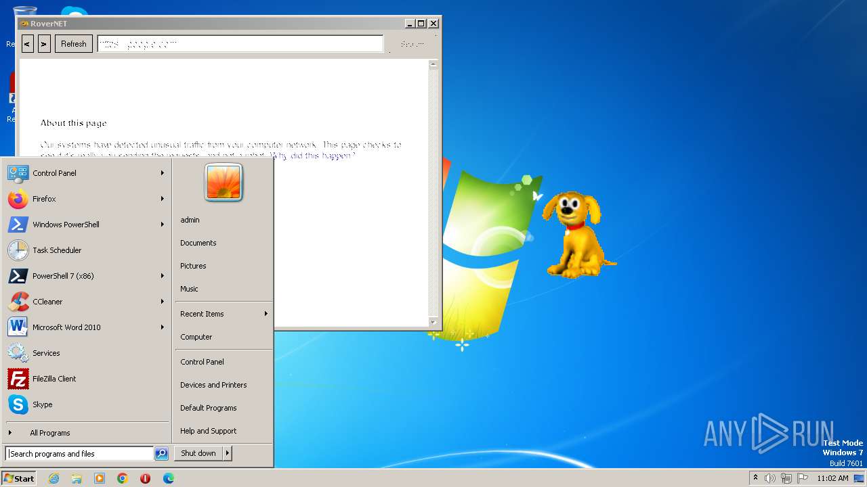
Task: Click RoverNET scrollbar up arrow
Action: [433, 65]
